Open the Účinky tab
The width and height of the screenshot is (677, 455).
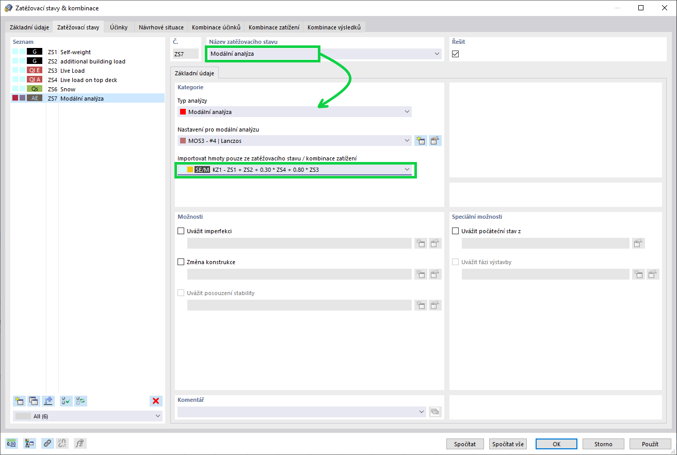[119, 27]
